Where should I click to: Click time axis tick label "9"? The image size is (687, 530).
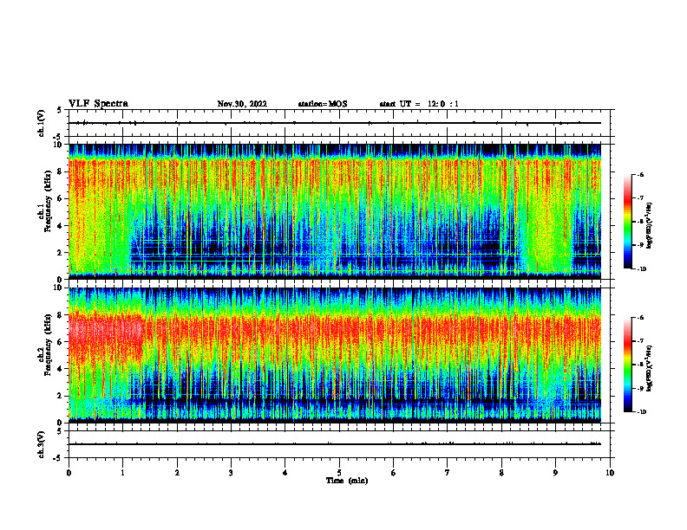tap(555, 473)
